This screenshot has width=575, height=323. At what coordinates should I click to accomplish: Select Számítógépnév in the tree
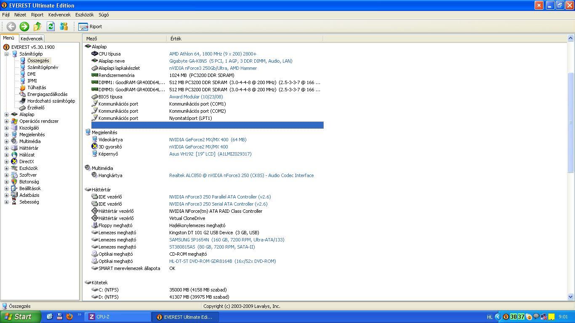pos(43,67)
